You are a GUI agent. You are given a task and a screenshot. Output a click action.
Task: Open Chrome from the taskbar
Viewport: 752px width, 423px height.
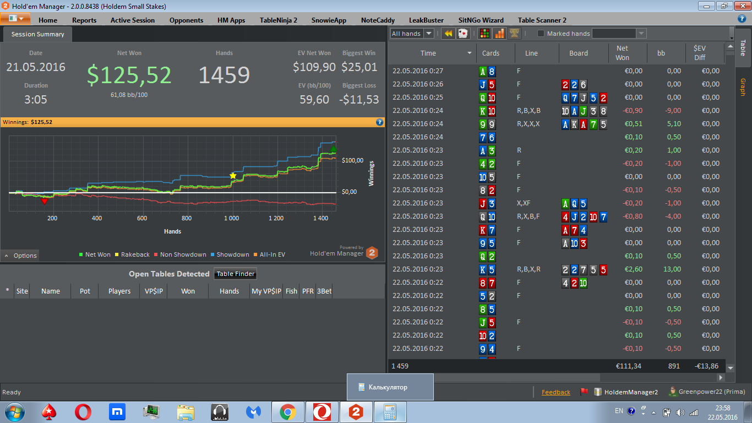[x=287, y=411]
